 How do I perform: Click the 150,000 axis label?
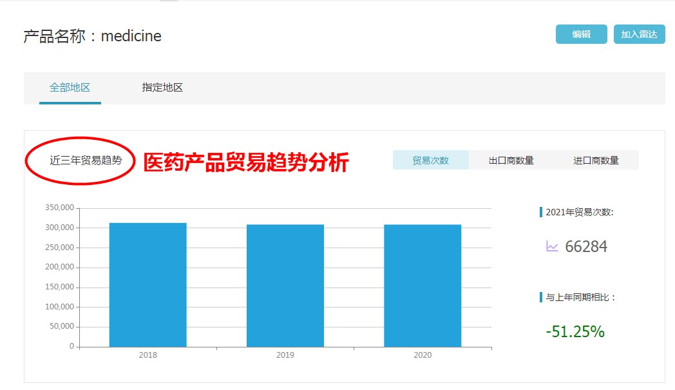click(59, 287)
